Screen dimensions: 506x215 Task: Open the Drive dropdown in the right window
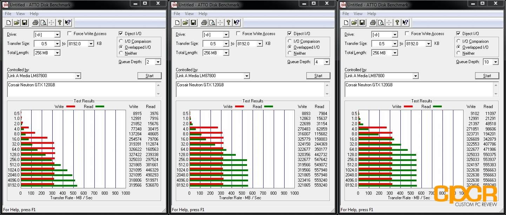click(x=395, y=35)
